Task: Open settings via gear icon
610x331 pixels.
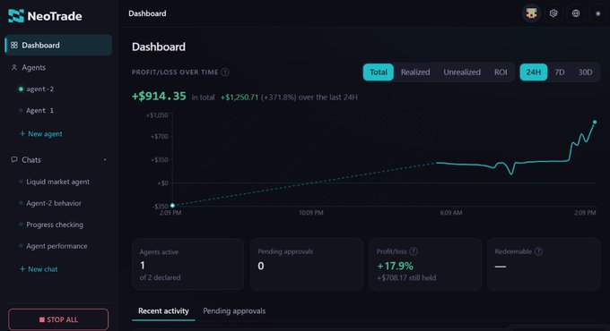Action: [553, 13]
